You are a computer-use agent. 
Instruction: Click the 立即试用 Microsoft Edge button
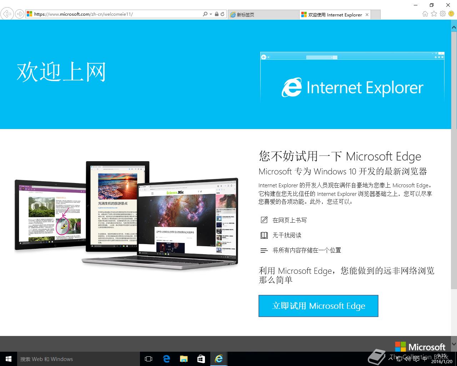tap(318, 306)
